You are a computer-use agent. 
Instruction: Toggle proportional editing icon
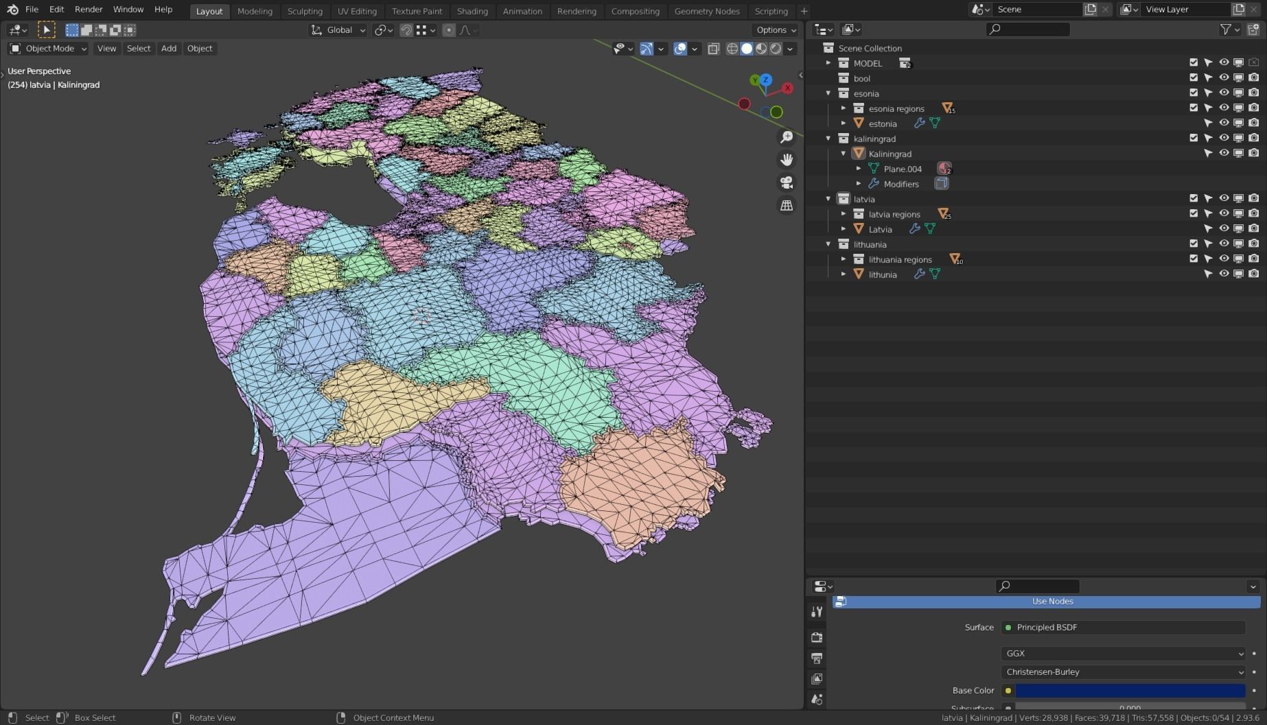click(448, 30)
